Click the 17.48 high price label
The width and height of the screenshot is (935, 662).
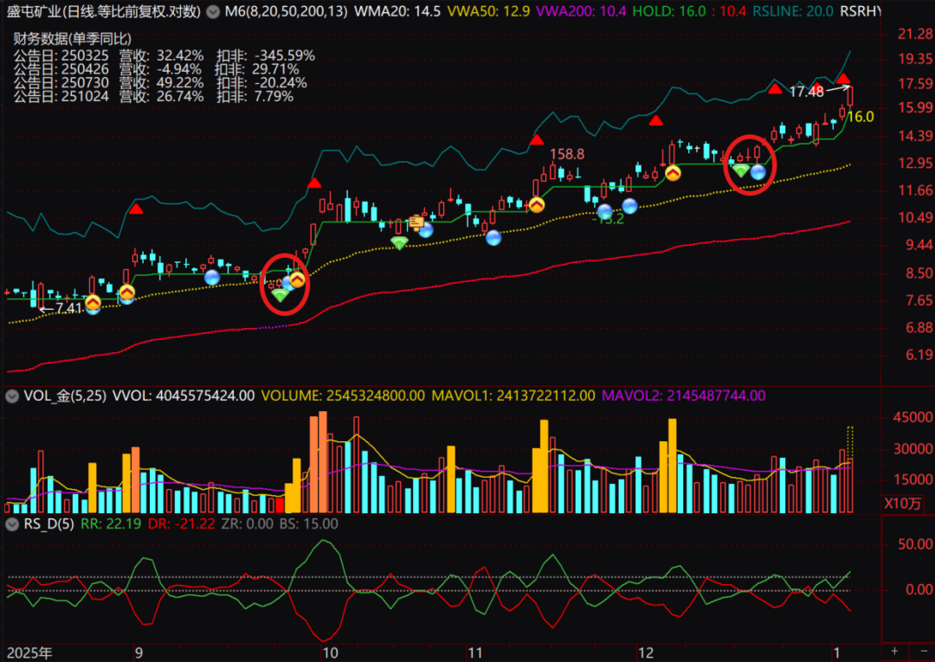806,92
